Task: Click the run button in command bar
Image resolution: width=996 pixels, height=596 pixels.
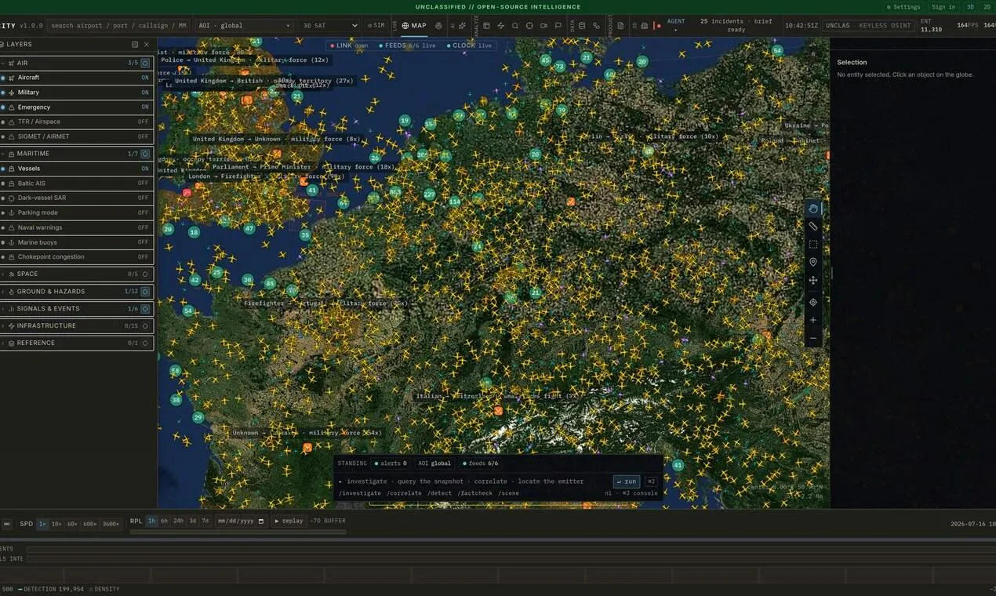Action: (627, 482)
